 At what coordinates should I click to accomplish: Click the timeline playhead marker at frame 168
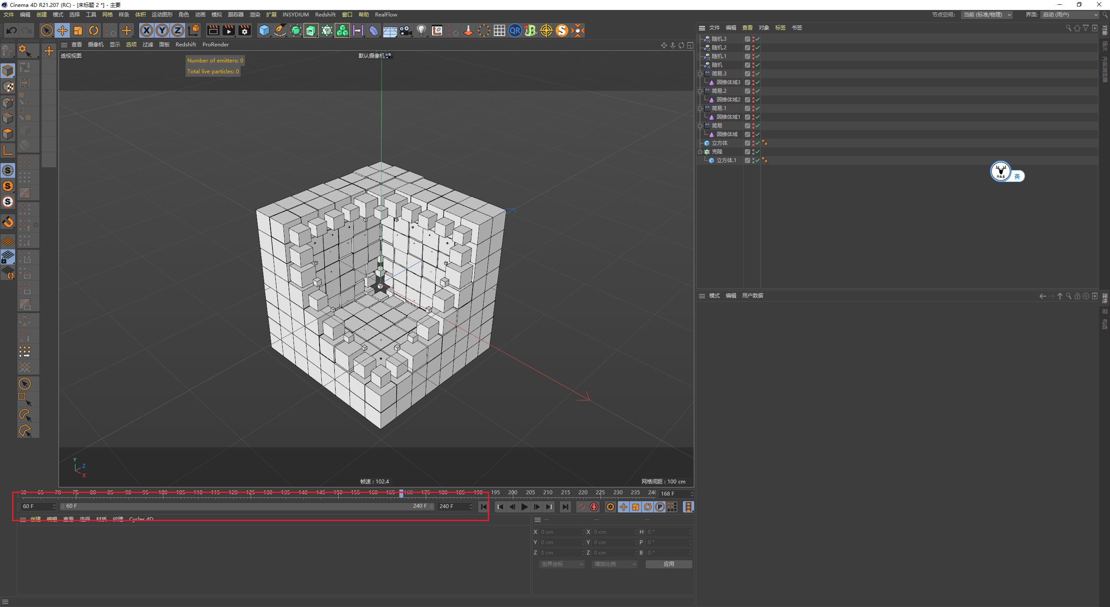[401, 493]
